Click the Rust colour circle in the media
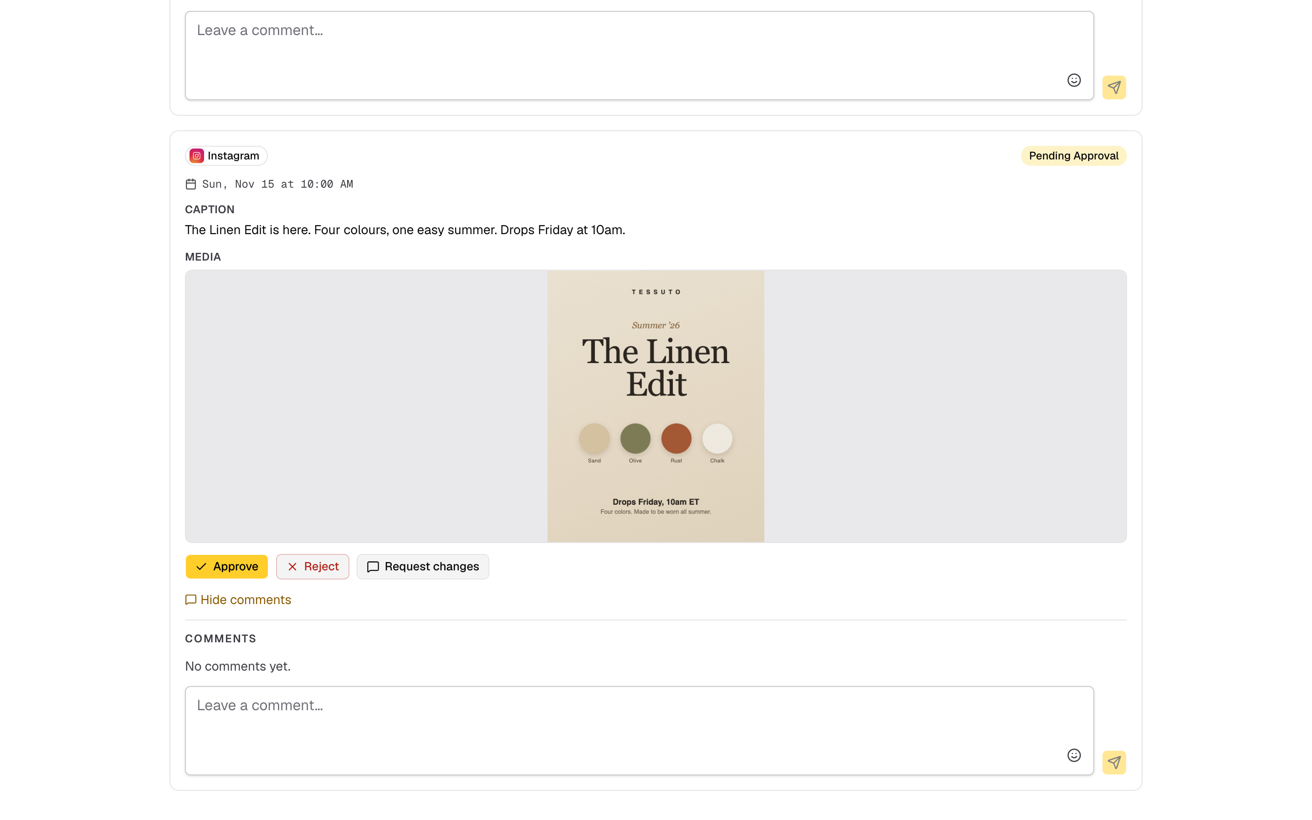The image size is (1312, 820). [x=676, y=438]
